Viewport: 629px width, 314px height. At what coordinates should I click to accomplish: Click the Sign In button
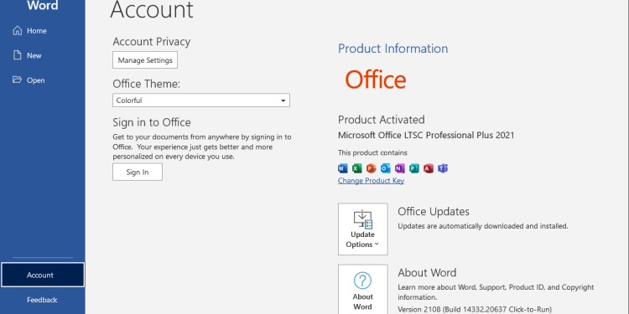click(138, 172)
